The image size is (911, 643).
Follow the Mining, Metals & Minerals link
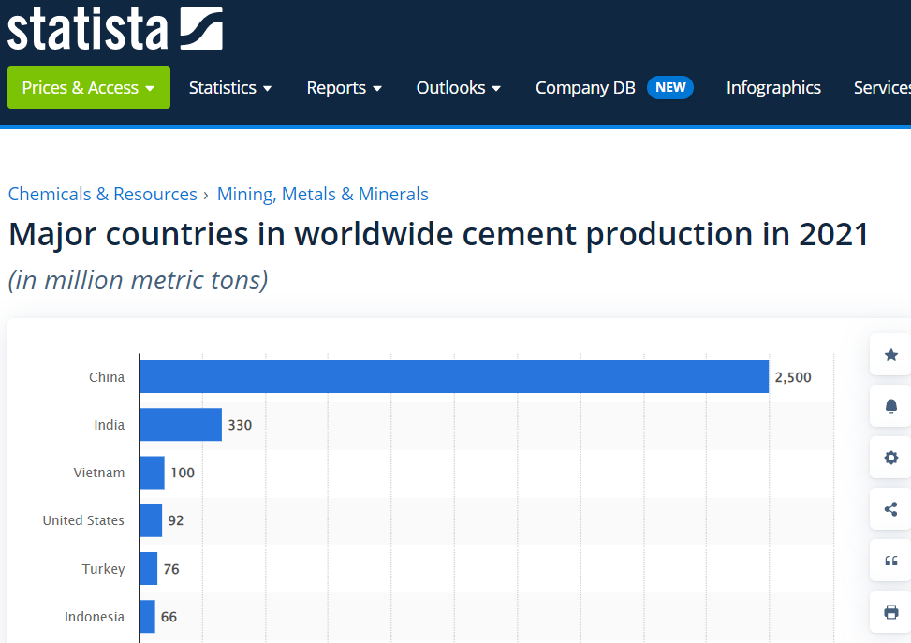tap(322, 194)
